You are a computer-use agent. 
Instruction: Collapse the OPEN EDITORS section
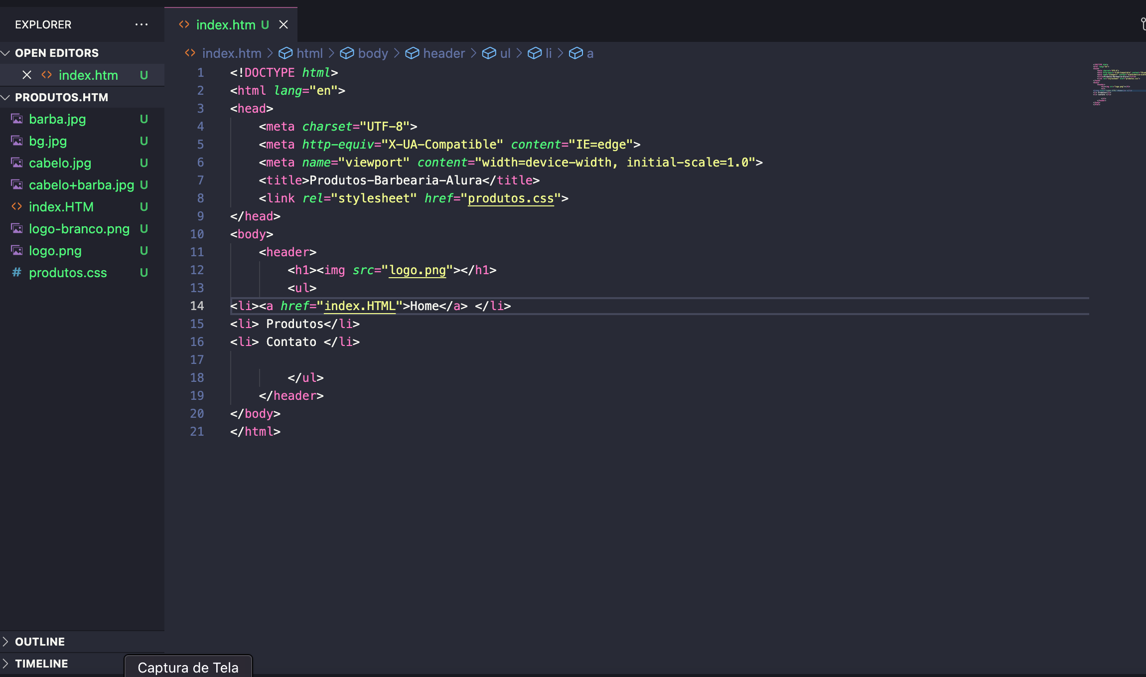[x=57, y=53]
